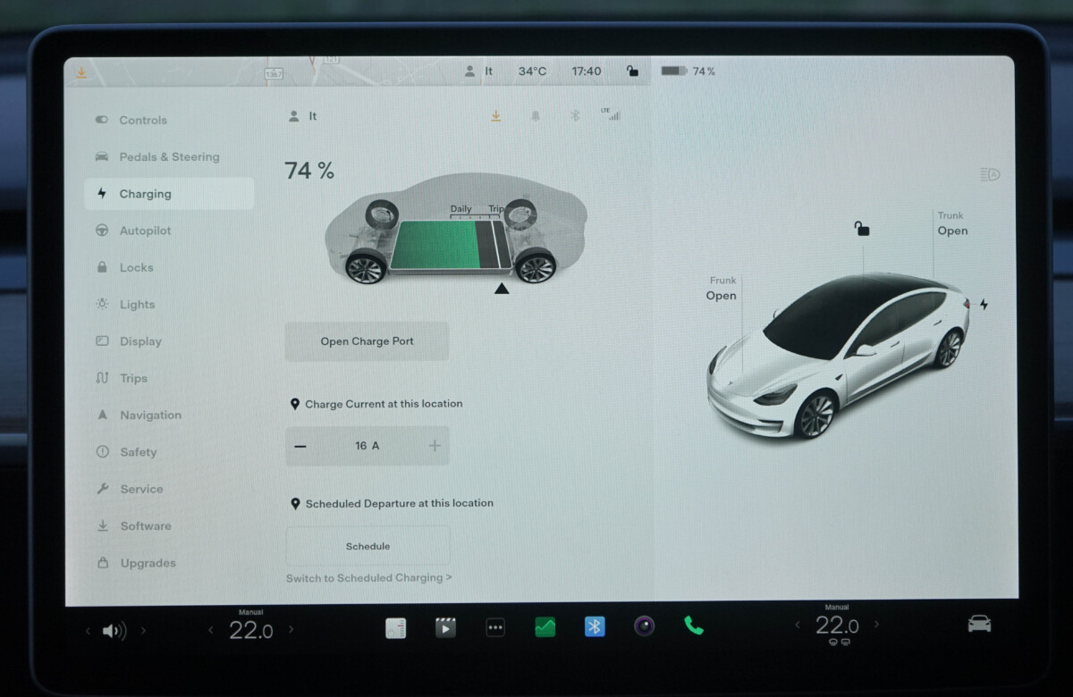Open driver climate via the left 22.0 reading
The height and width of the screenshot is (697, 1073).
tap(251, 630)
